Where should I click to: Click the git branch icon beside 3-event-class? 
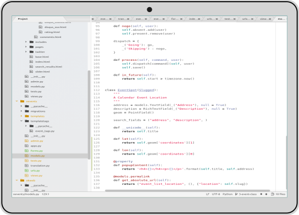[x=236, y=194]
